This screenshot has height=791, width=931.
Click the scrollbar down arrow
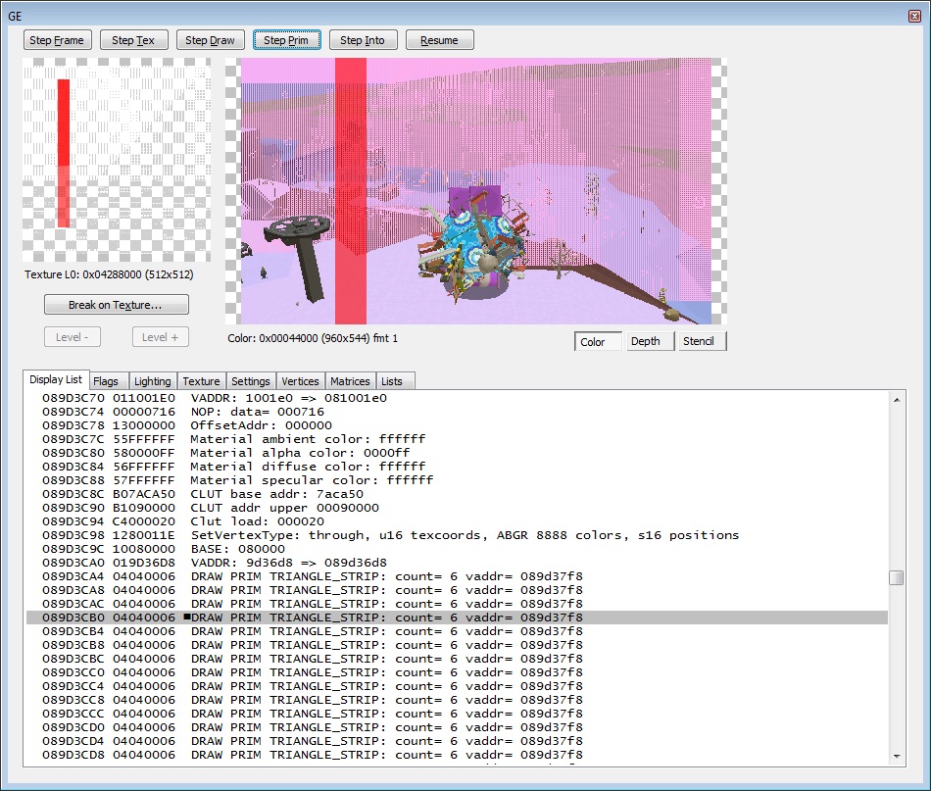point(897,757)
